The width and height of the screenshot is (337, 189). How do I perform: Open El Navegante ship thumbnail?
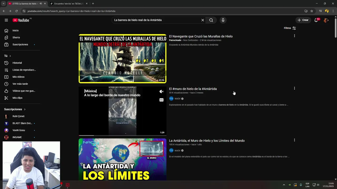pyautogui.click(x=122, y=59)
